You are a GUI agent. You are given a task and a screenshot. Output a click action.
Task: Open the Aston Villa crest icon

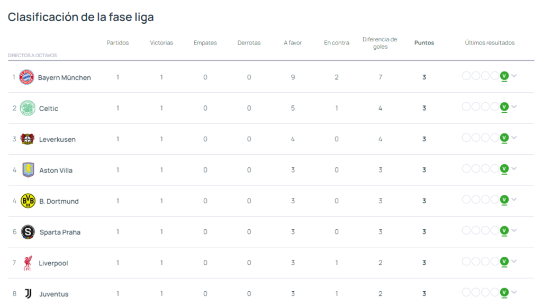pos(26,169)
